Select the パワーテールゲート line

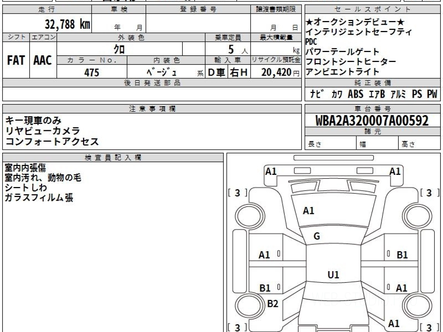[342, 52]
